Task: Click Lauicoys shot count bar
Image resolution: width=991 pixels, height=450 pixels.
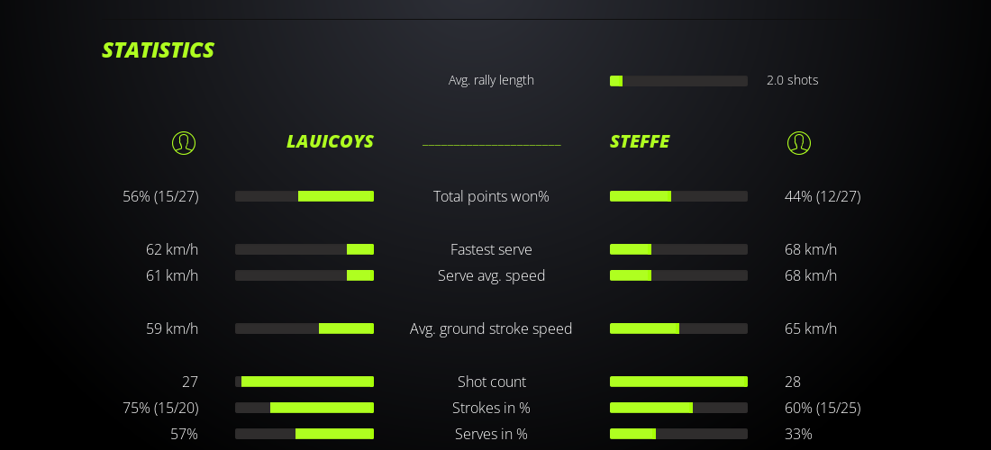Action: [x=305, y=382]
